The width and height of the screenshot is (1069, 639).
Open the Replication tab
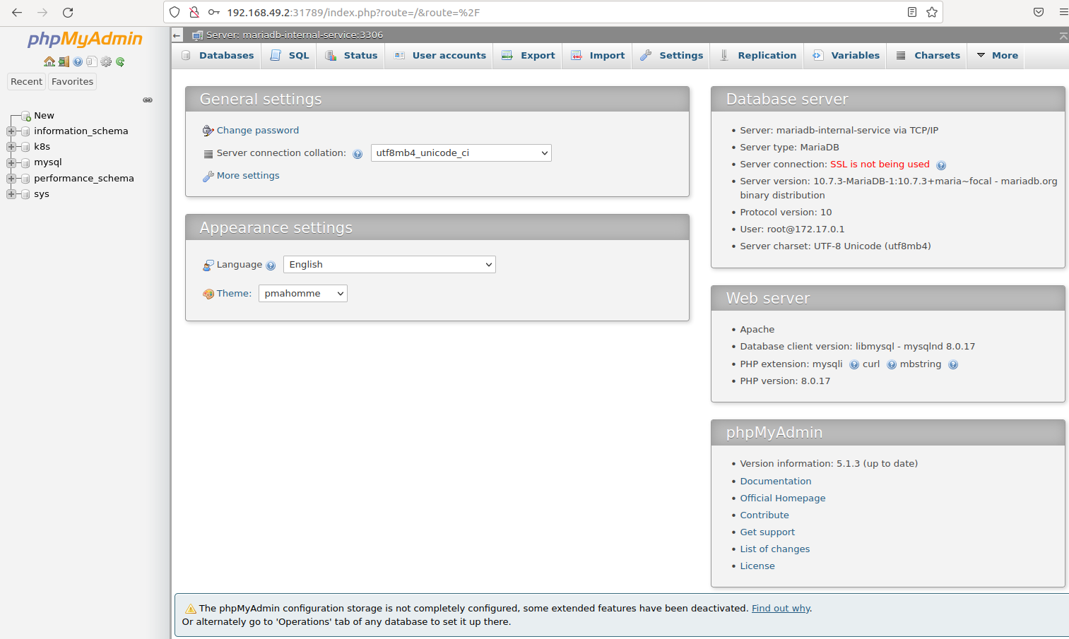click(757, 56)
